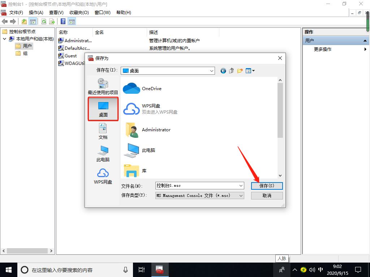Open the 保存类型 file type dropdown
The height and width of the screenshot is (277, 370).
pos(240,195)
